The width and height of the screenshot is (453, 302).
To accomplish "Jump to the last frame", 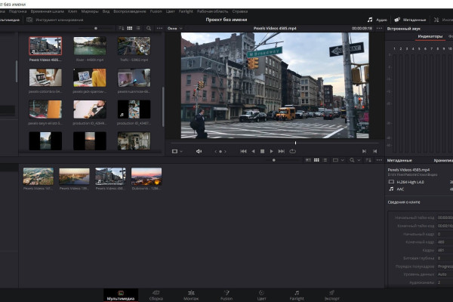I will point(282,151).
